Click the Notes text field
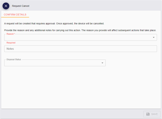 click(x=81, y=49)
